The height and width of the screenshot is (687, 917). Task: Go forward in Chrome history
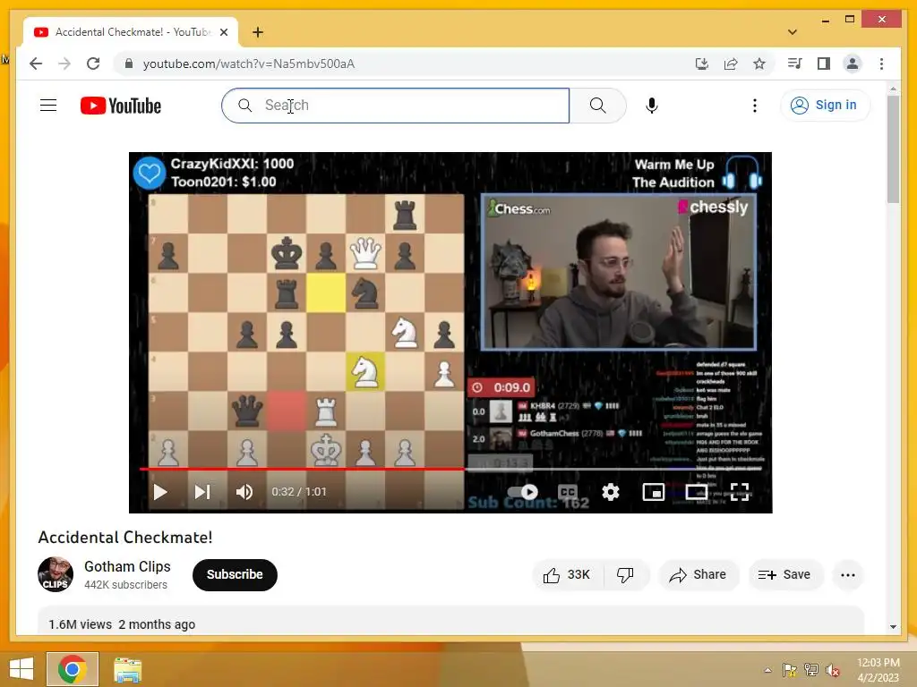click(64, 64)
